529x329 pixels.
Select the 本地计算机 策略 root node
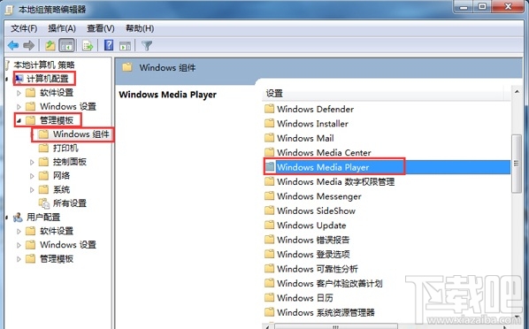tap(44, 65)
